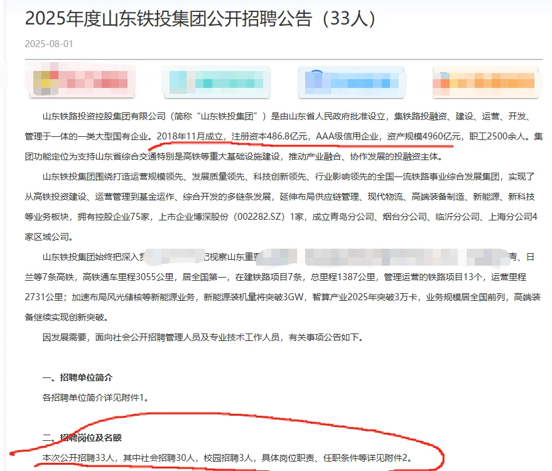This screenshot has height=471, width=552.
Task: Click the text AAA级信用企业
Action: [x=347, y=136]
